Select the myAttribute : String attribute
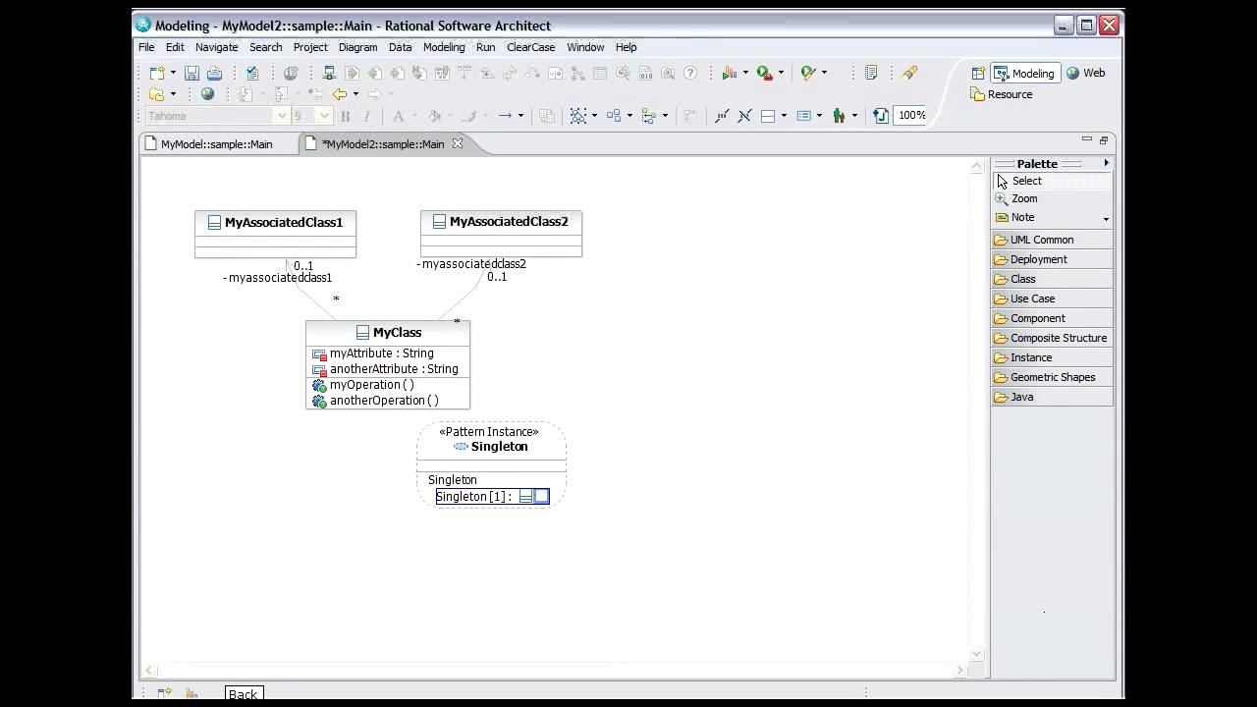The image size is (1257, 707). 381,353
